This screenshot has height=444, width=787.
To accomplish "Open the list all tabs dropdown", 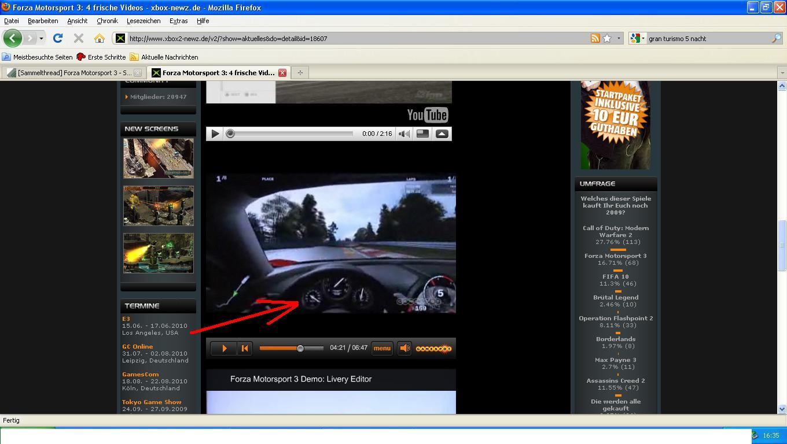I will pos(782,73).
